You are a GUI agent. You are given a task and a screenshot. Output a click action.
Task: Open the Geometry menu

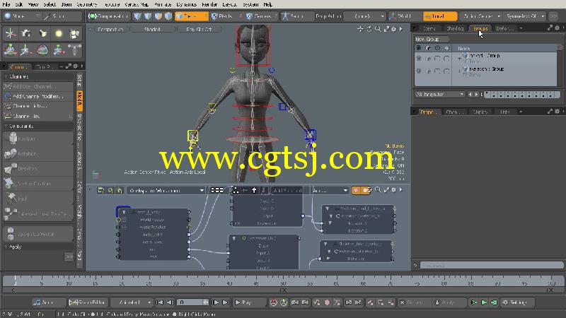87,4
